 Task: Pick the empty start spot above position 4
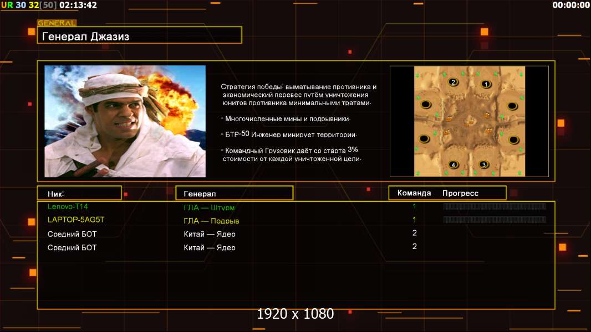point(425,139)
